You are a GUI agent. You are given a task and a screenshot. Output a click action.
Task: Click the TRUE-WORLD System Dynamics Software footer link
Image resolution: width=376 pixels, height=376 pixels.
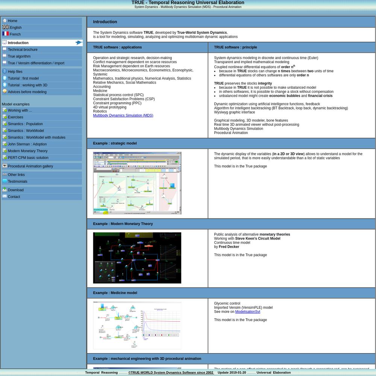tap(170, 372)
